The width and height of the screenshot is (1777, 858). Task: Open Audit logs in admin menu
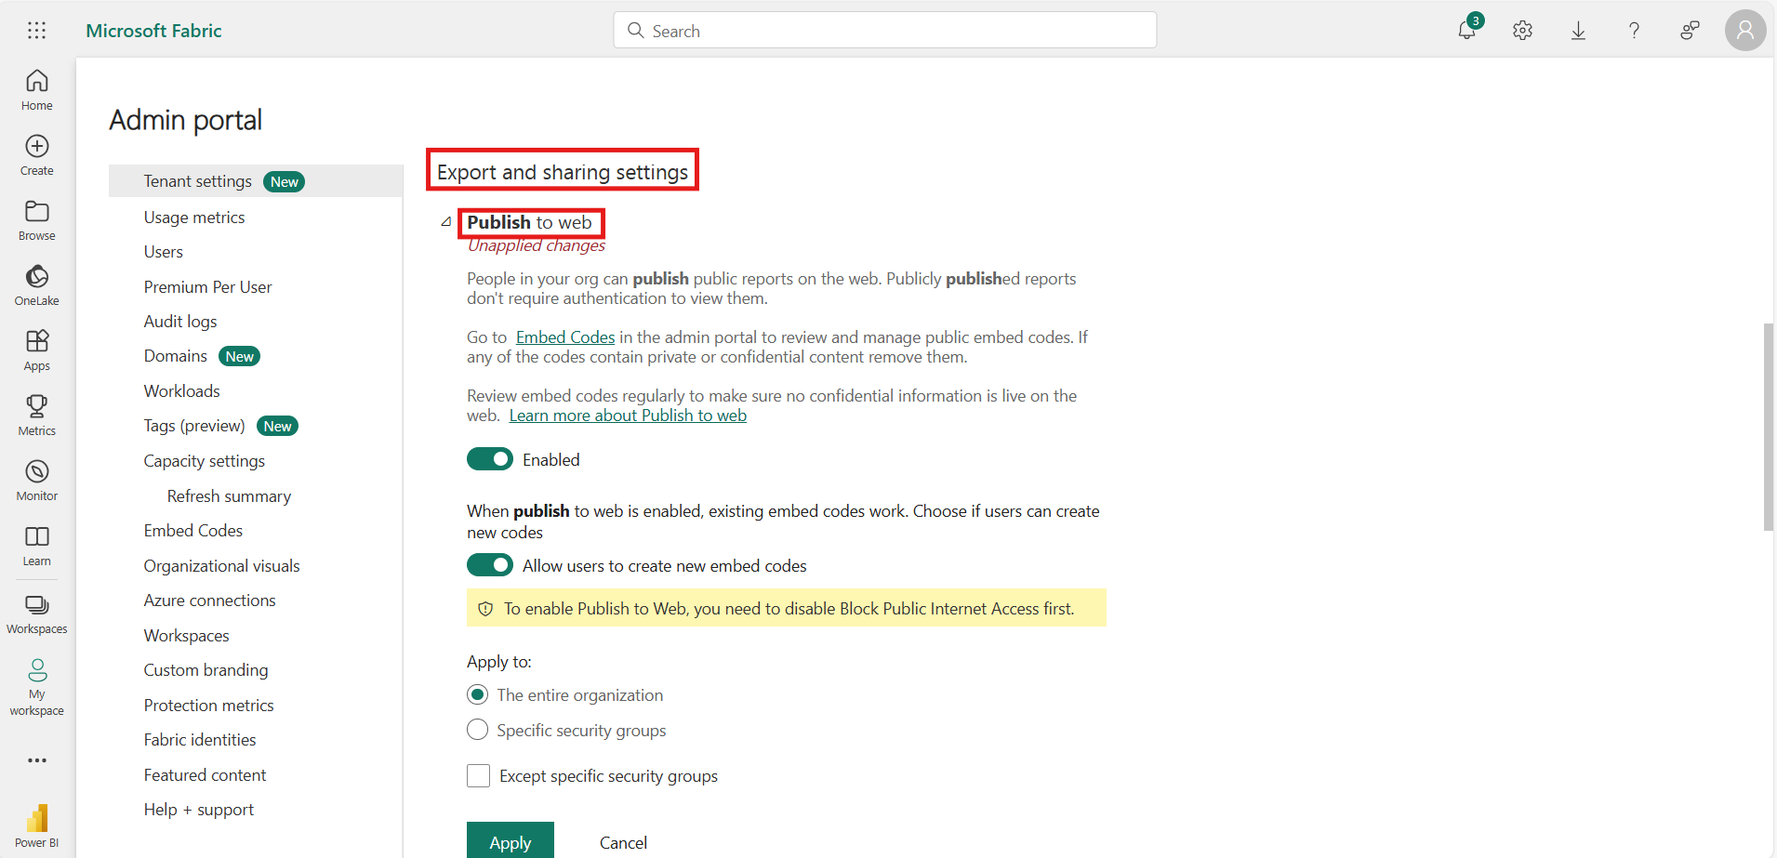pos(180,322)
